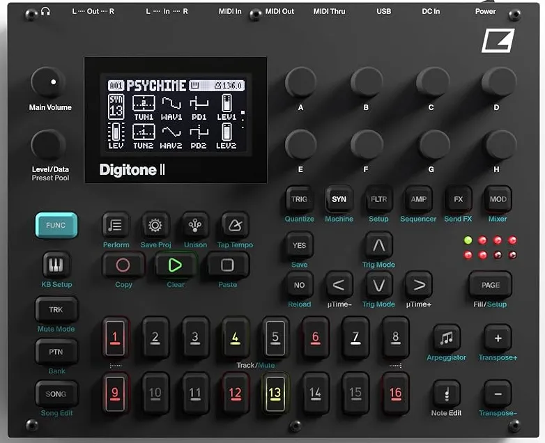Image resolution: width=545 pixels, height=443 pixels.
Task: Start playback with the green Play button
Action: tap(175, 265)
